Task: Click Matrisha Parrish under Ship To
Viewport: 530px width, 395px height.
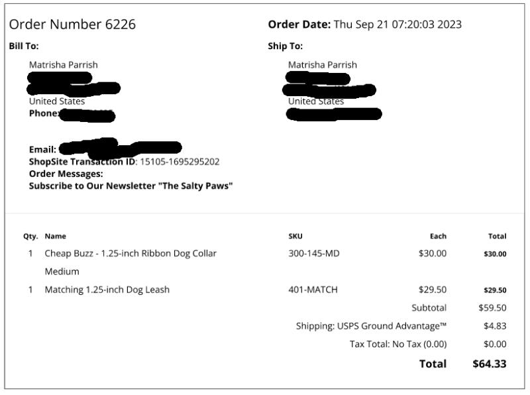Action: click(323, 64)
